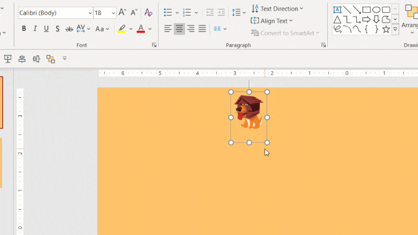
Task: Toggle Bold formatting
Action: point(24,28)
